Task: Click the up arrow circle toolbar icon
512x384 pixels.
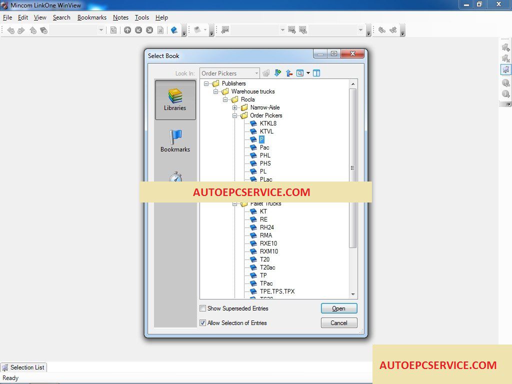Action: 127,30
